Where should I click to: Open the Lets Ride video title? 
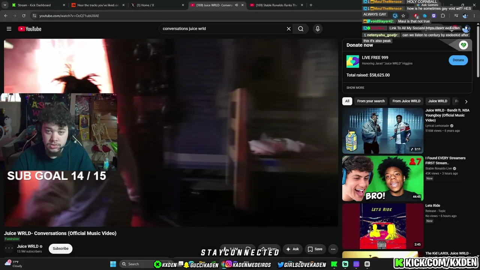(433, 205)
